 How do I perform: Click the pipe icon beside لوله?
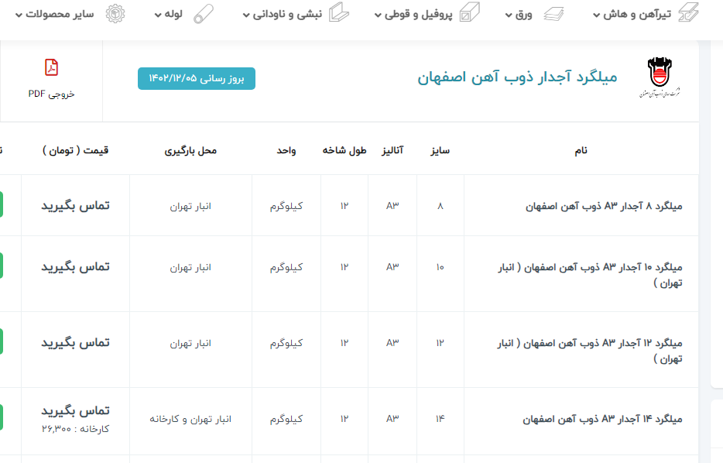click(x=204, y=14)
